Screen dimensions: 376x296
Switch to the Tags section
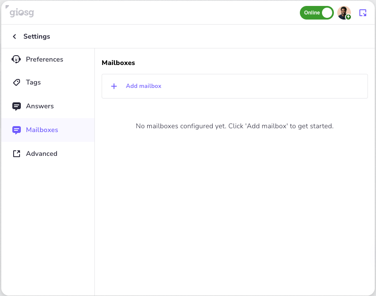pyautogui.click(x=33, y=82)
